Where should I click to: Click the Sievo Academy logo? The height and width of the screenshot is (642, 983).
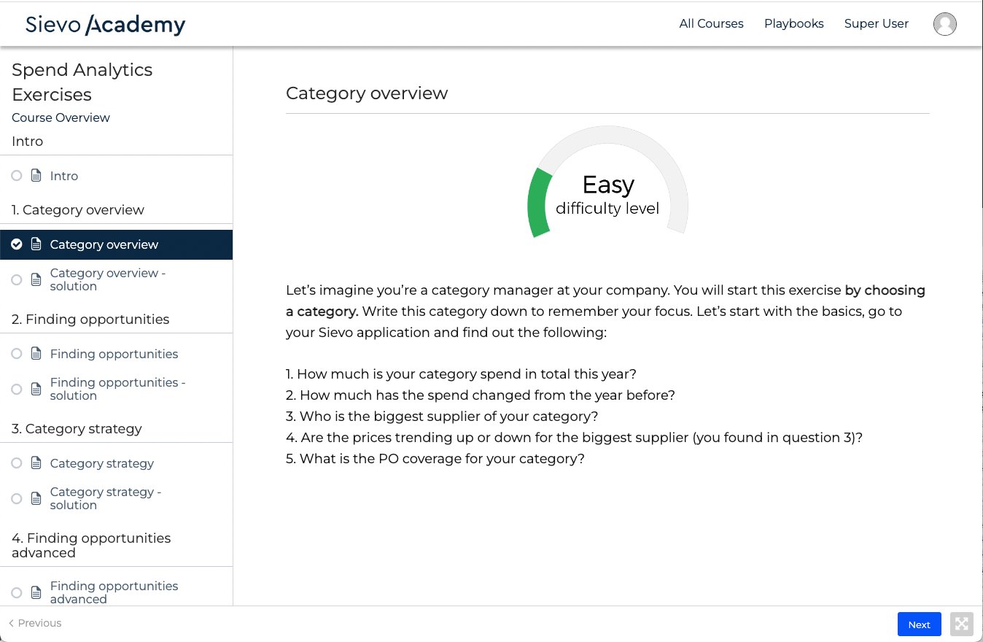tap(105, 24)
